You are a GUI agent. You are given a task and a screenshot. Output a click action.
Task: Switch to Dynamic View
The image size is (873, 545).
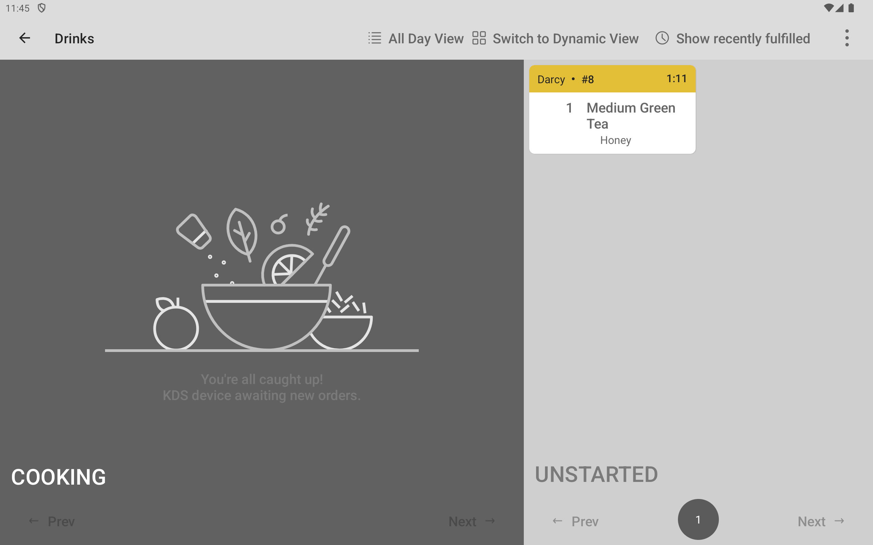565,39
